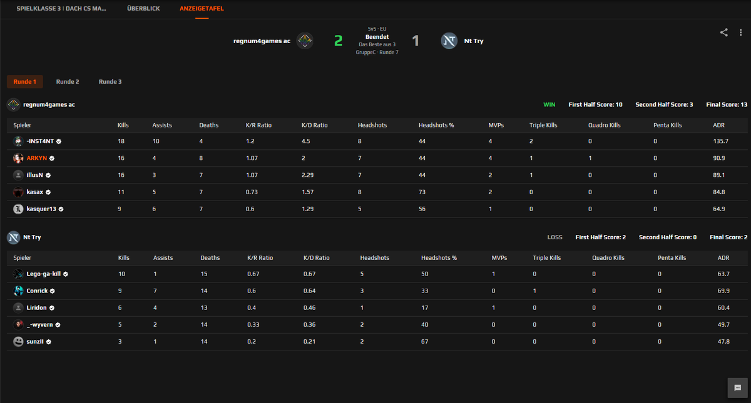Click Final Score: 2 text
Screen dimensions: 751x403
[728, 237]
